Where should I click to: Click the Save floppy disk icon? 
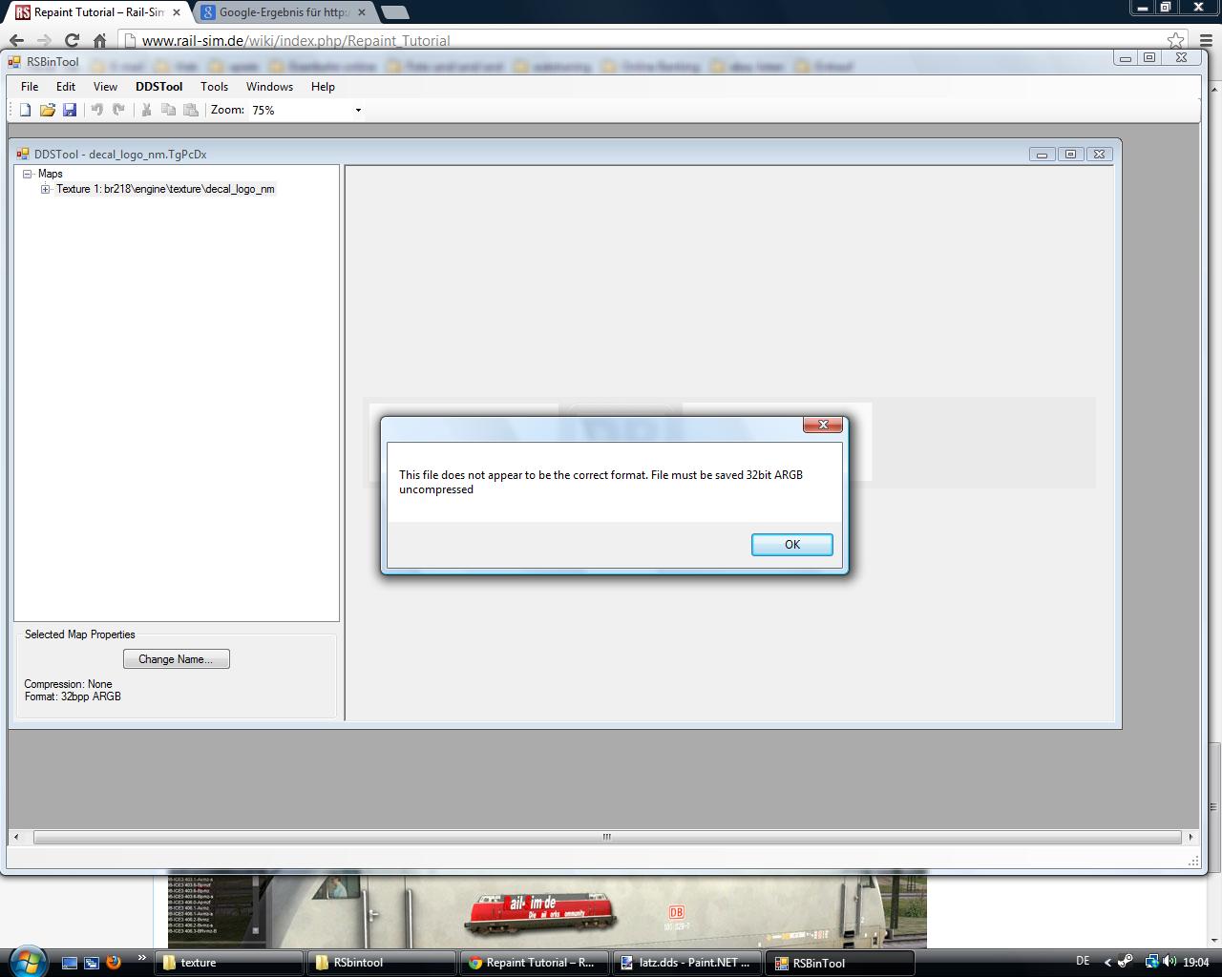click(70, 110)
